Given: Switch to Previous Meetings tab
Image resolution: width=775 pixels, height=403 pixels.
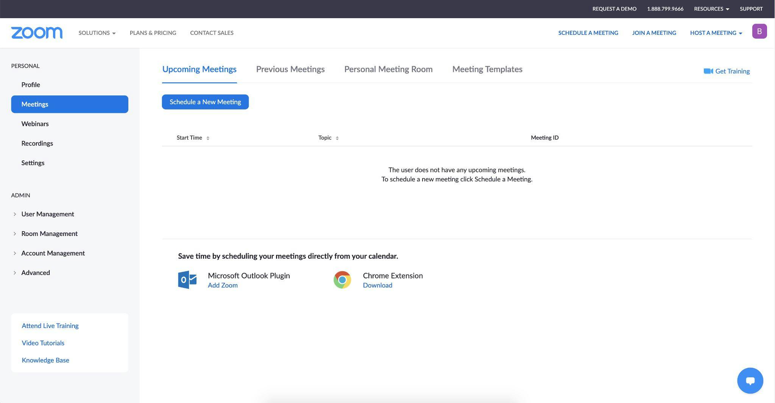Looking at the screenshot, I should tap(290, 69).
